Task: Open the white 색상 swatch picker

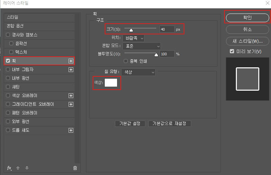Action: pyautogui.click(x=111, y=83)
